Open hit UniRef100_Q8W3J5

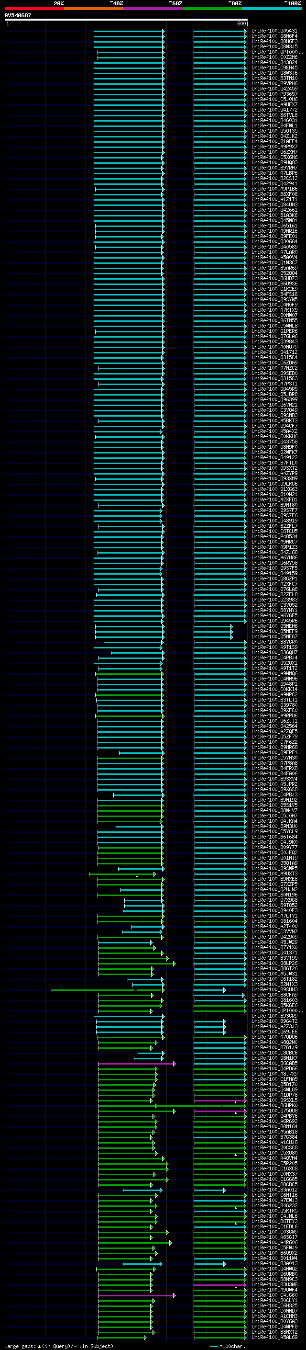(274, 46)
